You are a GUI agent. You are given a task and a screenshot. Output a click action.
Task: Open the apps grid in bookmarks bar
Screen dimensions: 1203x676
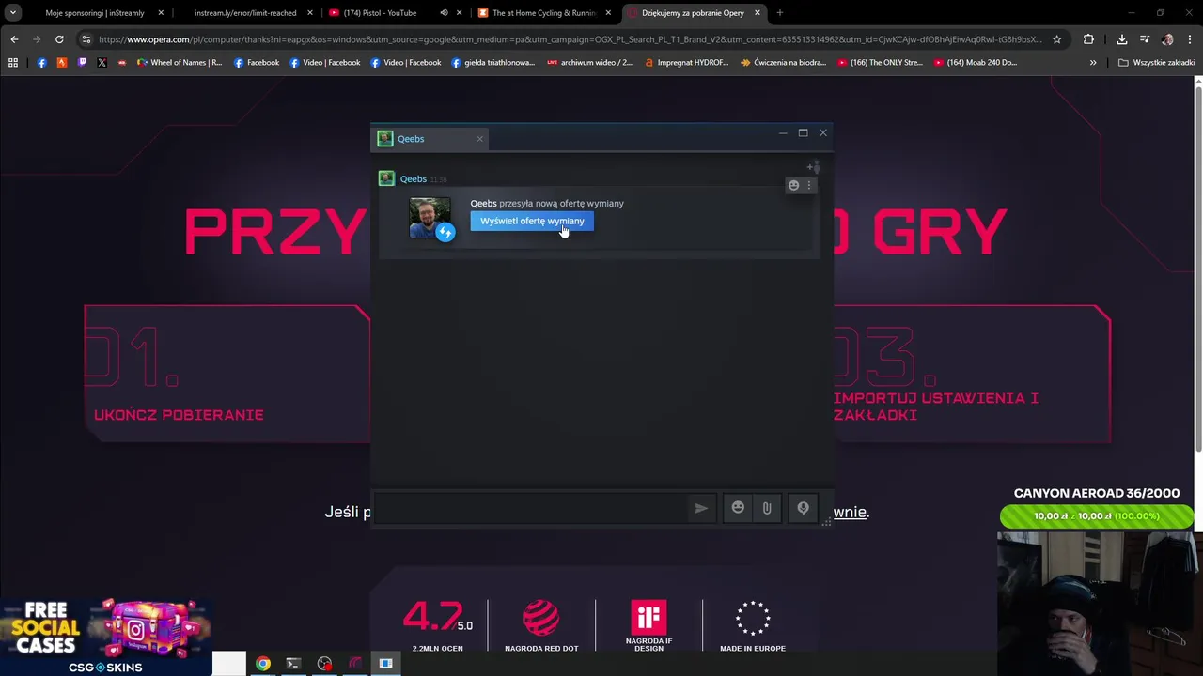13,63
